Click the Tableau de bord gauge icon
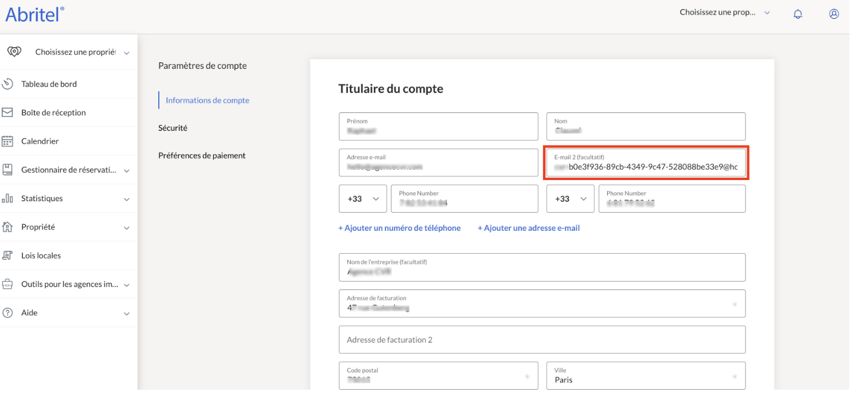 (x=7, y=84)
